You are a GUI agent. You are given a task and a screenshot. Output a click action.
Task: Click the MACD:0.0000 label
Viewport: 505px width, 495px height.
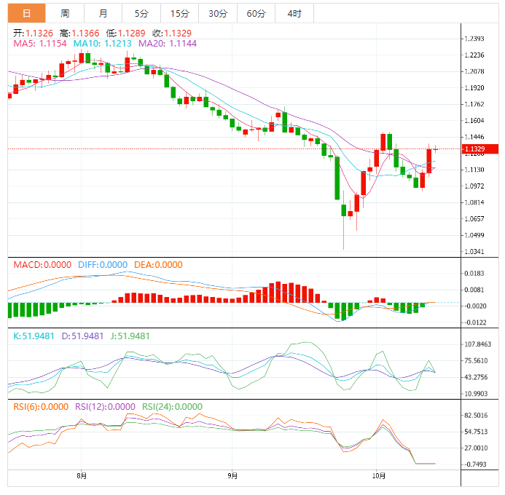click(x=42, y=265)
